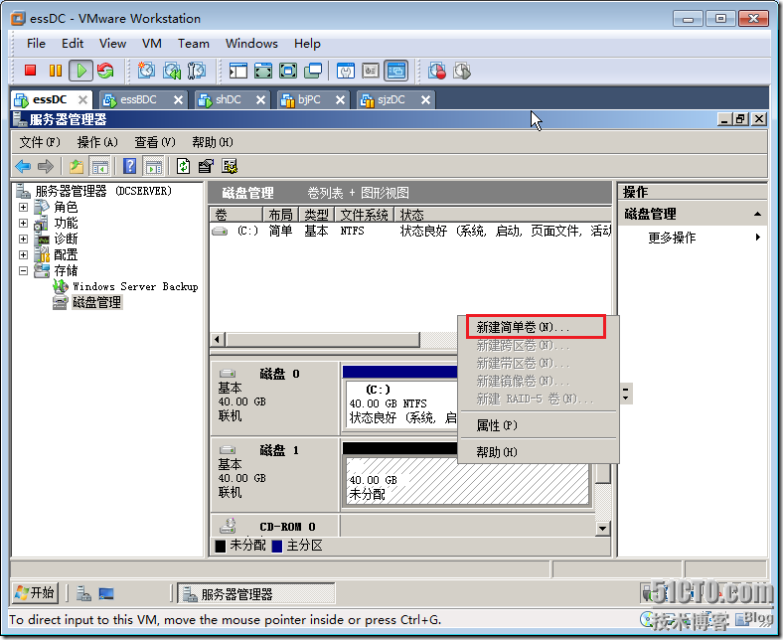Click the Up One Level folder icon
This screenshot has height=640, width=783.
click(x=76, y=166)
